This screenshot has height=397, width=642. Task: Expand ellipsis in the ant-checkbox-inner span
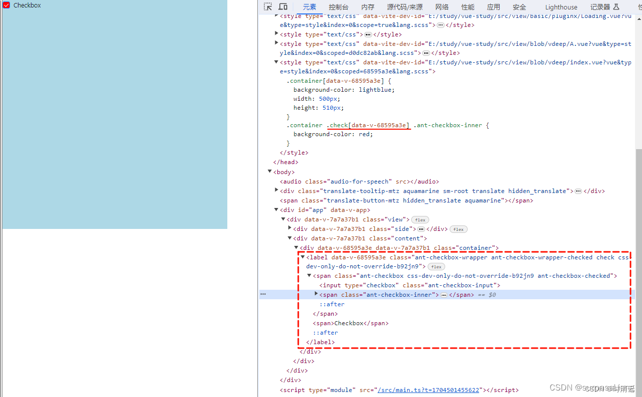(444, 295)
